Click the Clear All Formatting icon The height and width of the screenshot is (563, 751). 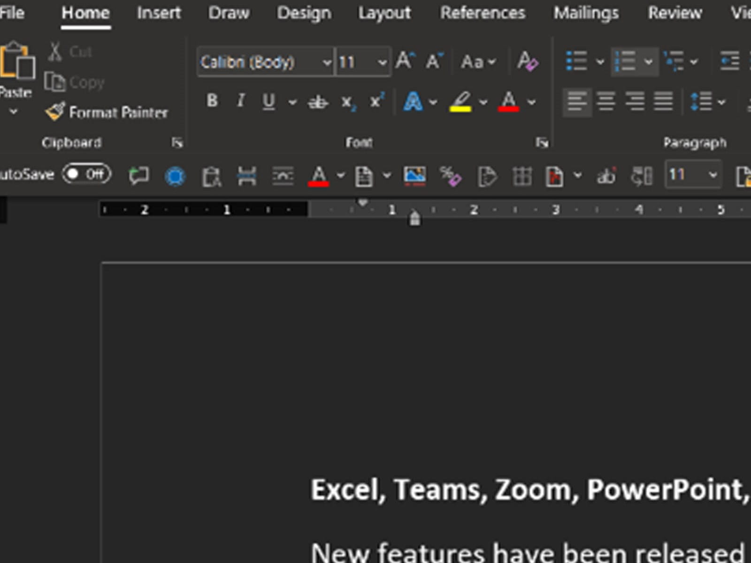pyautogui.click(x=527, y=61)
